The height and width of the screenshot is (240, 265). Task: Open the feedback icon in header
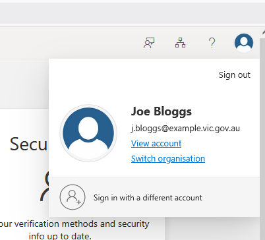[x=149, y=43]
